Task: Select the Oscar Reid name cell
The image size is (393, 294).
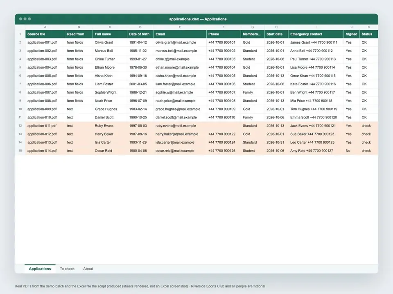Action: point(110,151)
